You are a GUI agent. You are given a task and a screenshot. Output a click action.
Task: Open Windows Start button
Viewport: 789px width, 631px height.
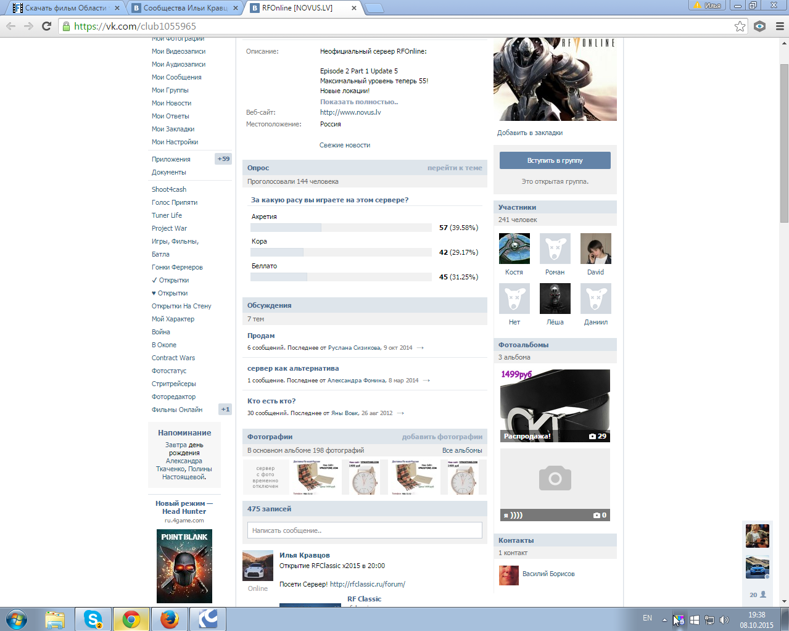(x=17, y=619)
